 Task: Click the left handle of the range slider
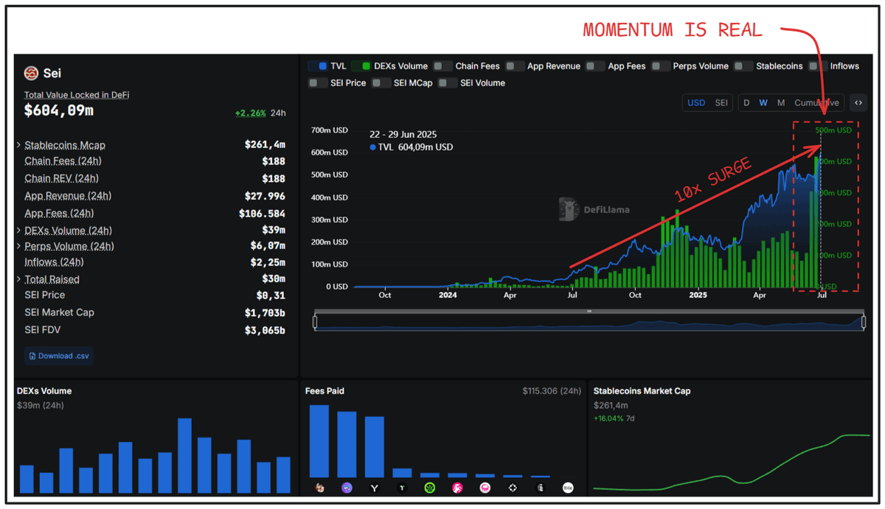tap(315, 322)
